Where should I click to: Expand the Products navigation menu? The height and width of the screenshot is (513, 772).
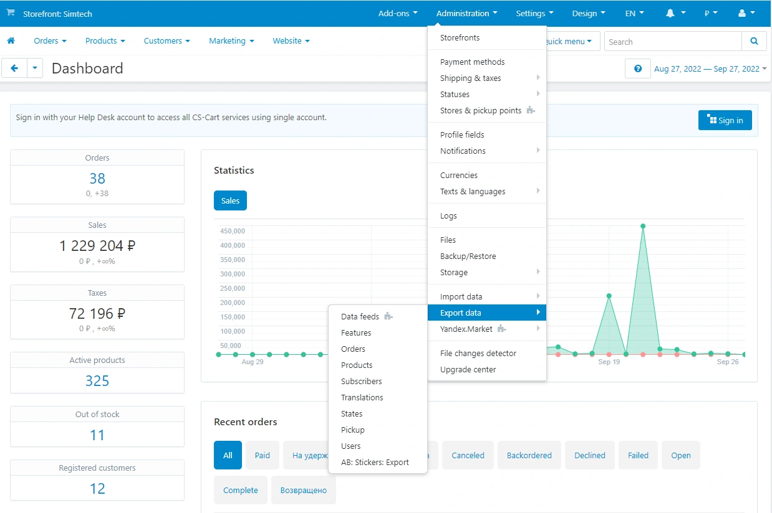click(x=105, y=41)
